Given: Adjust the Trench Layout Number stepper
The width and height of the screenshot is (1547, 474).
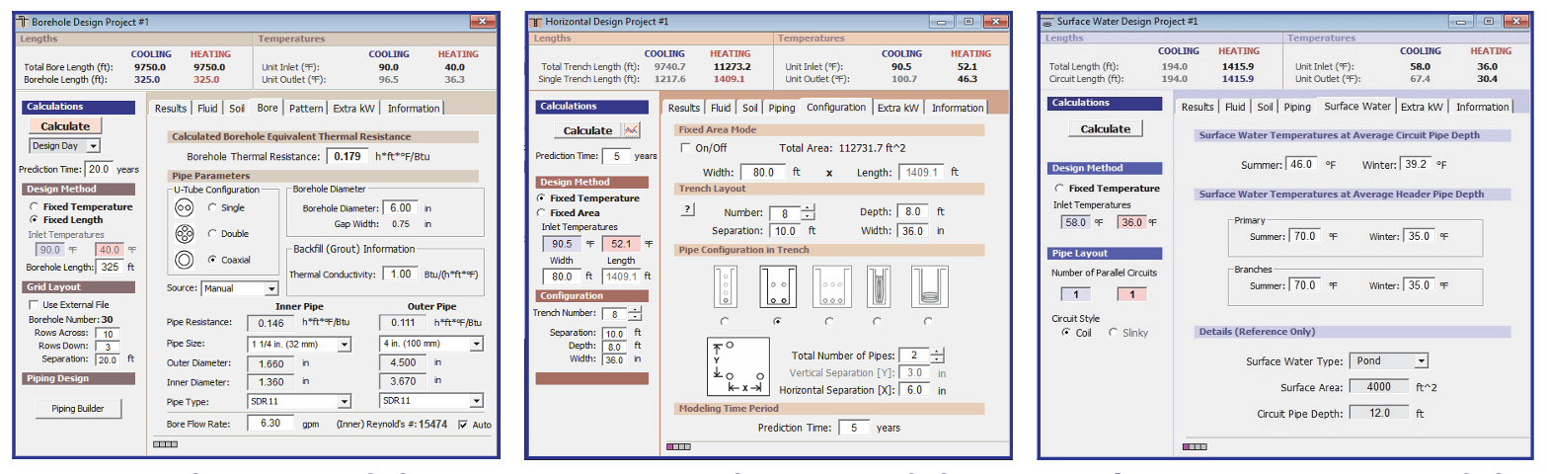Looking at the screenshot, I should tap(808, 212).
